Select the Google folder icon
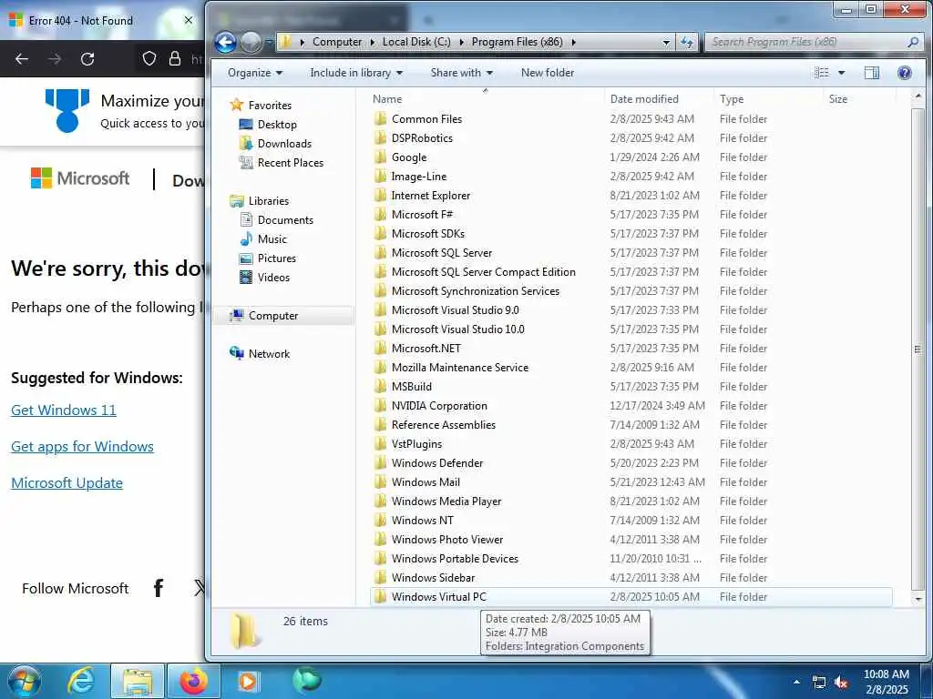The width and height of the screenshot is (933, 699). (x=381, y=157)
